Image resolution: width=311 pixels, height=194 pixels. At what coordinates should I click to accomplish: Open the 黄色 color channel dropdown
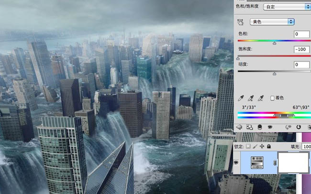click(272, 22)
